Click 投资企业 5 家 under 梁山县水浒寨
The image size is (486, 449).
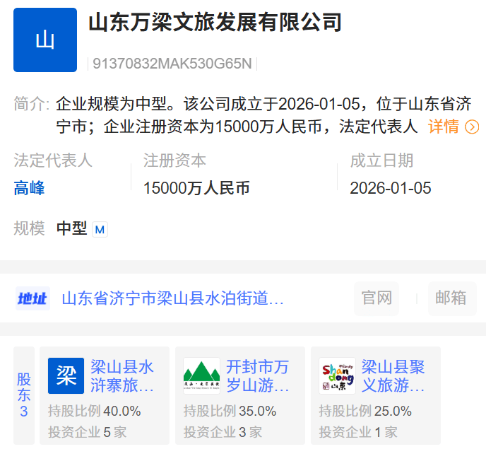[87, 431]
